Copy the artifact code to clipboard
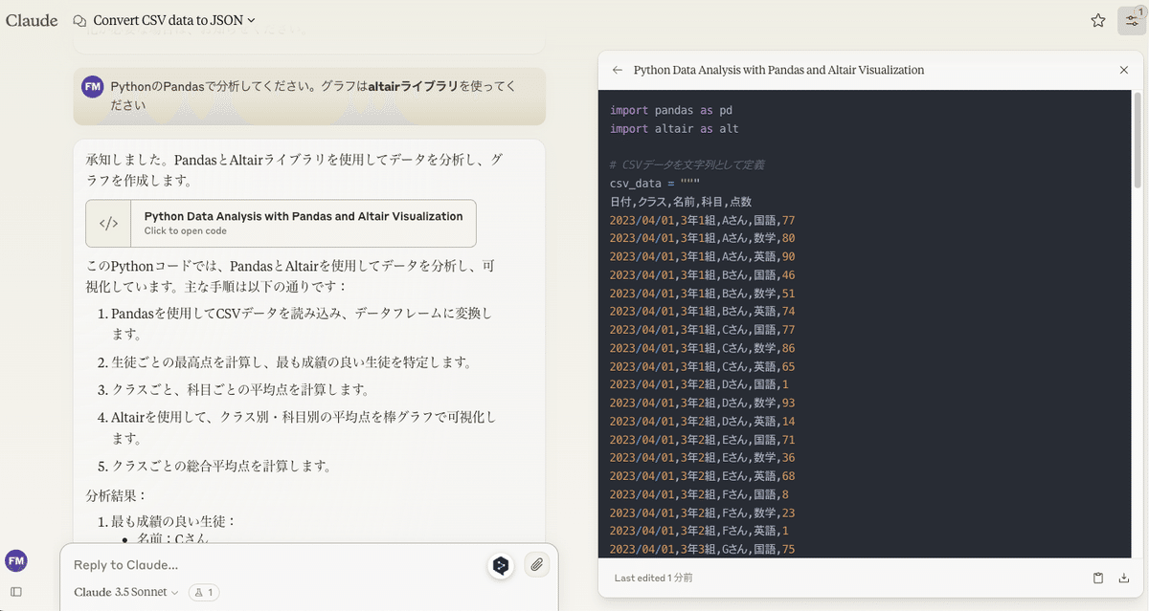 pyautogui.click(x=1098, y=578)
